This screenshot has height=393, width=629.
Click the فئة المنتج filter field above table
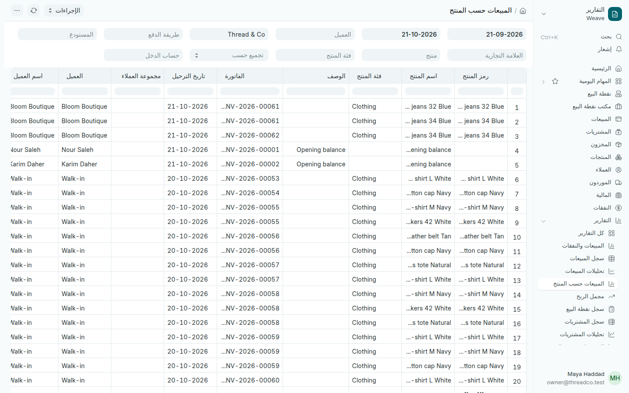coord(315,55)
